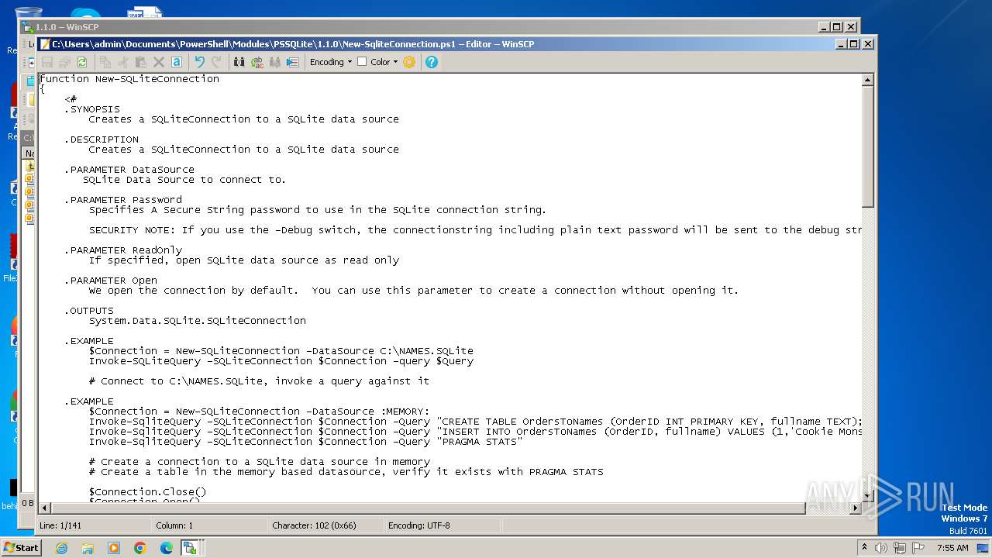Open the Encoding dropdown

pyautogui.click(x=331, y=62)
